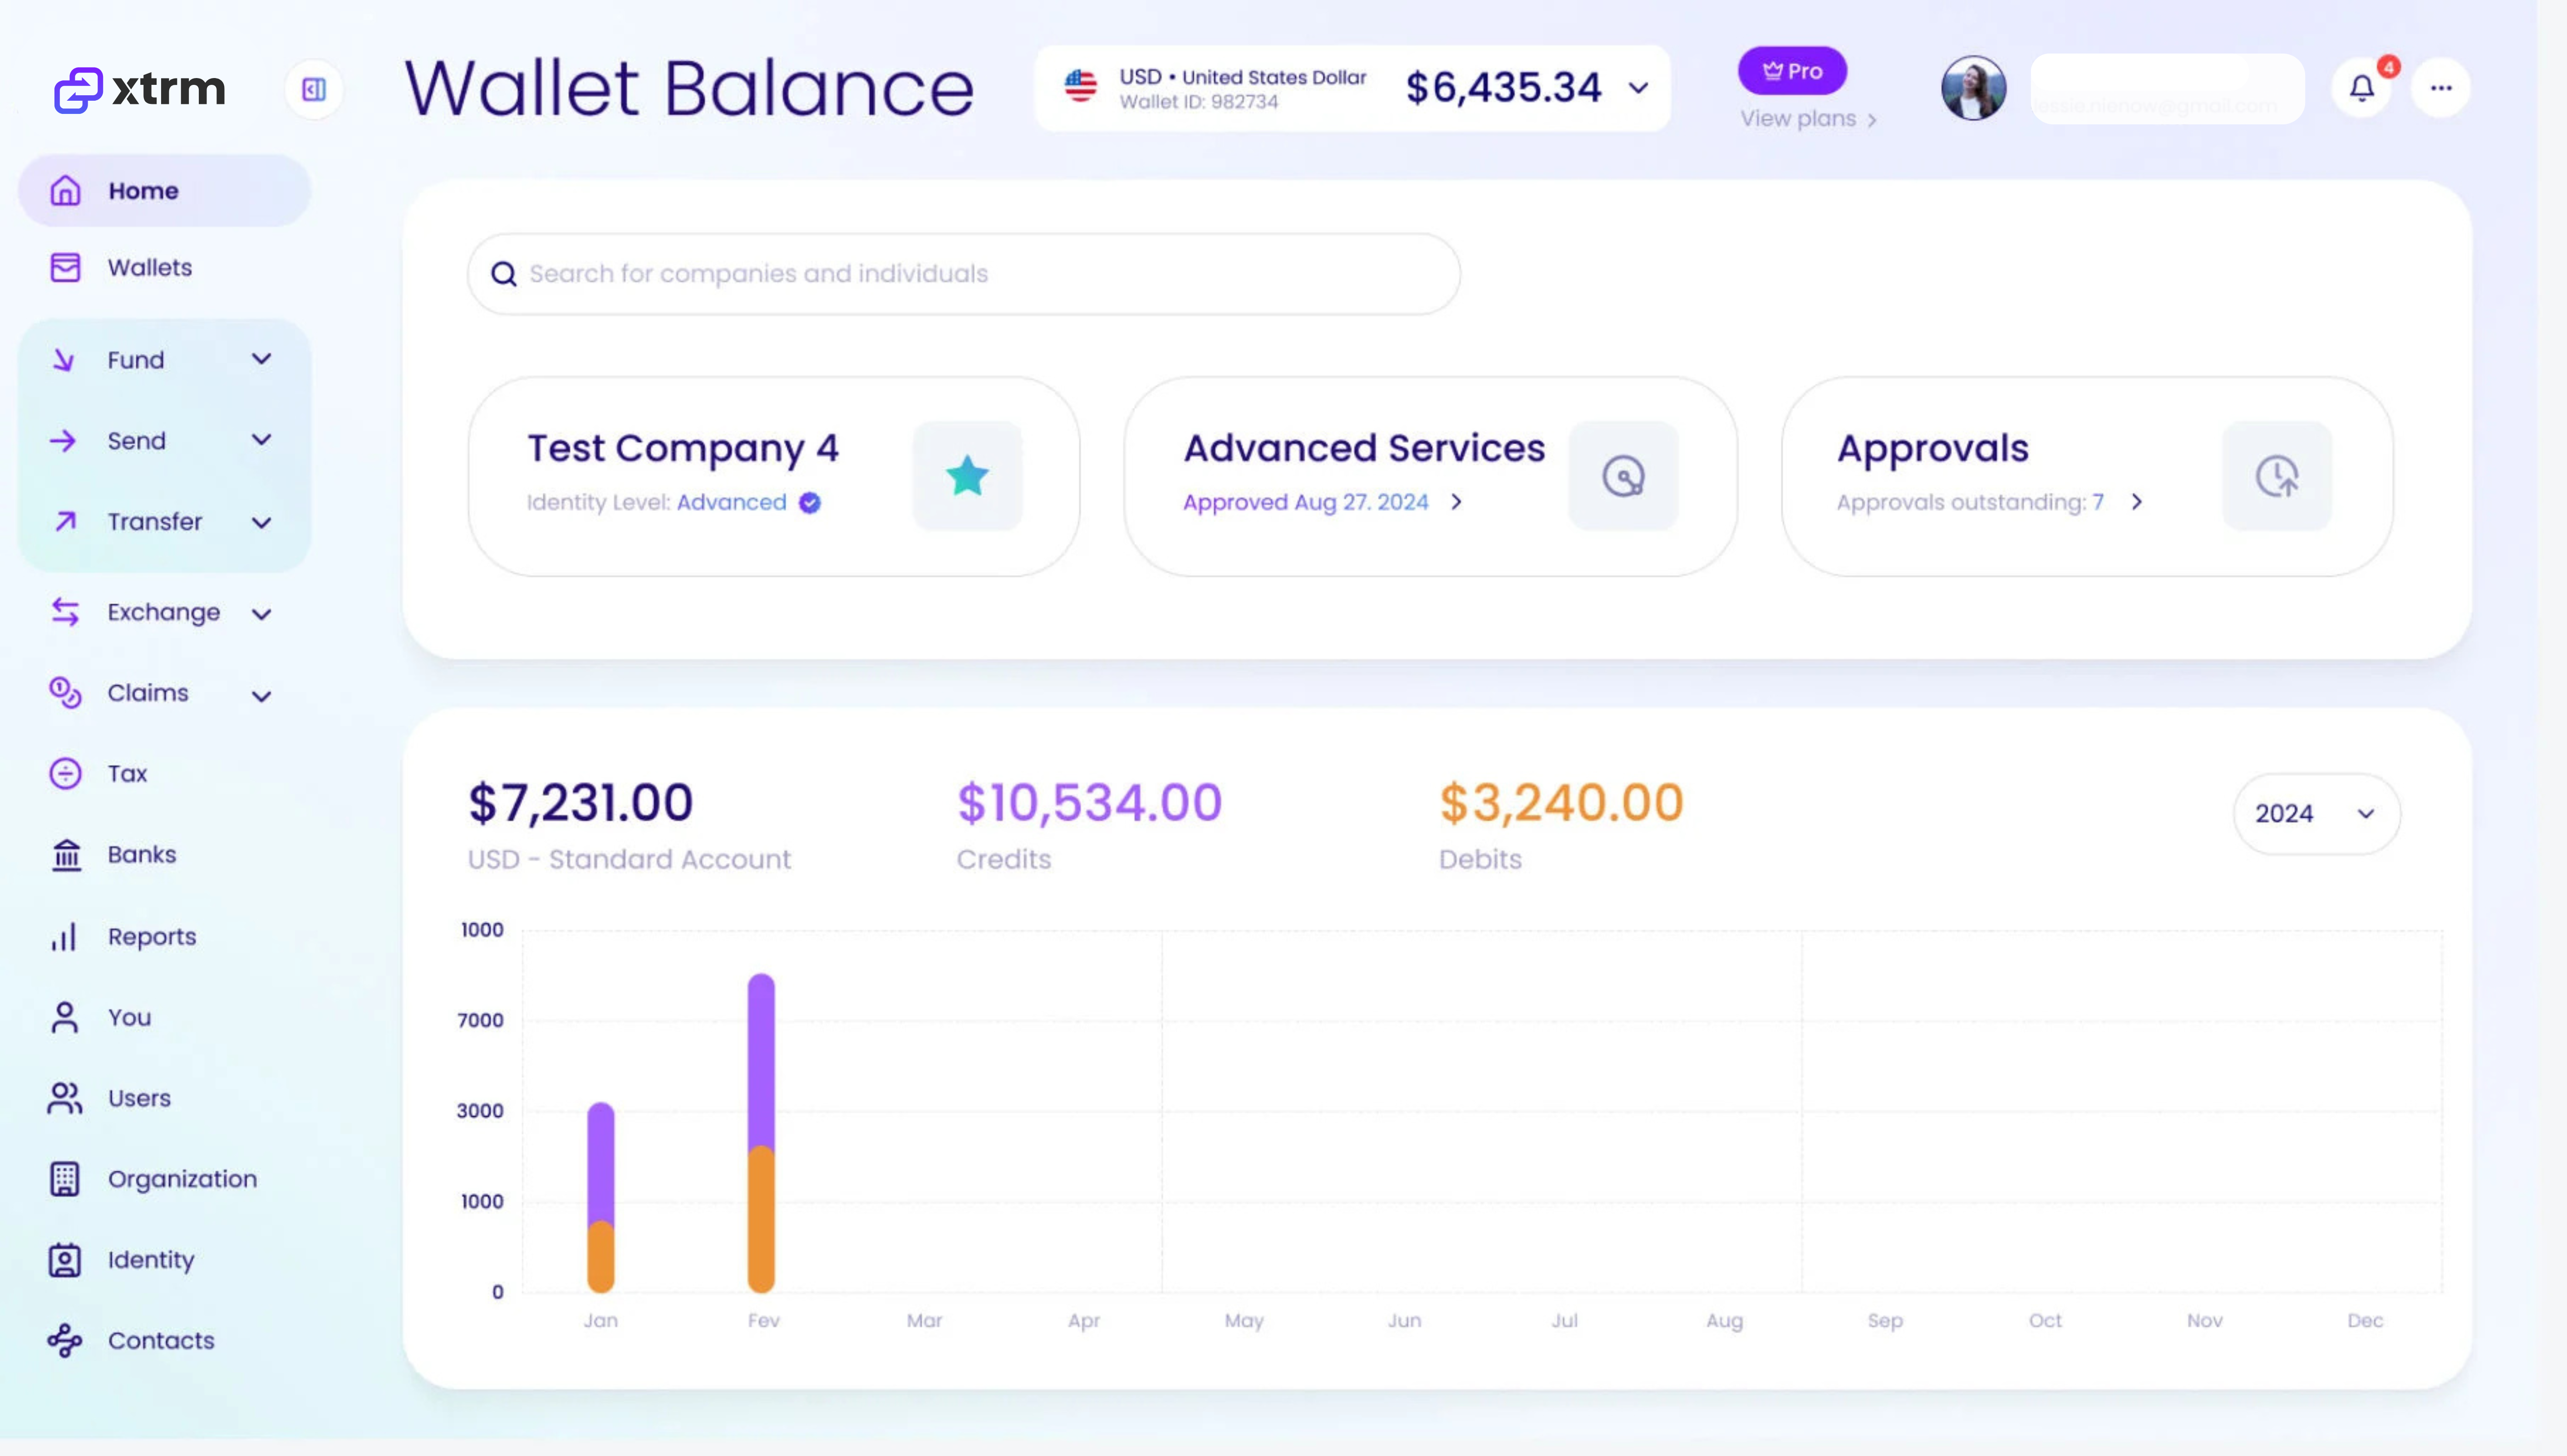Open the 2024 year selector
The image size is (2567, 1456).
[2315, 813]
